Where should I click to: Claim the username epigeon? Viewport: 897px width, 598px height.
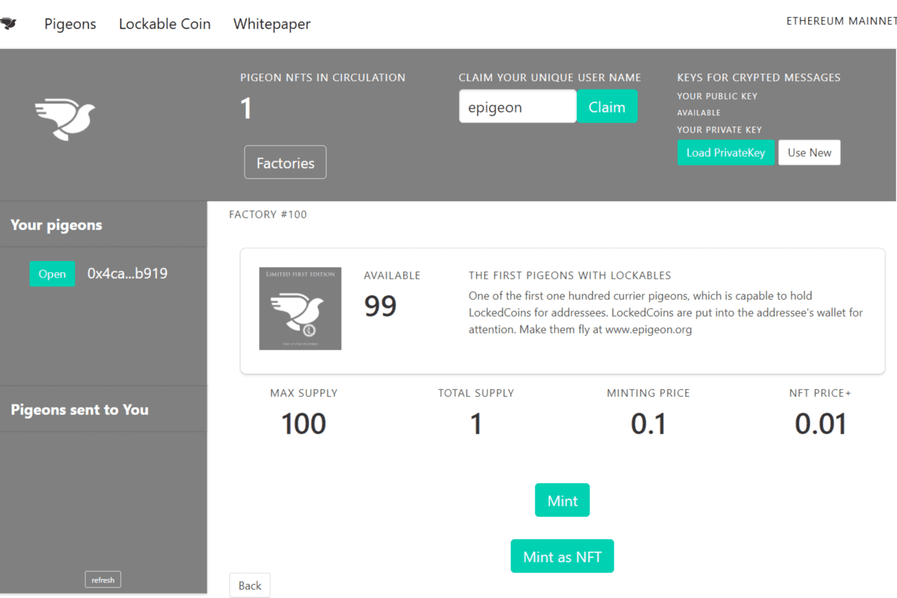tap(607, 106)
